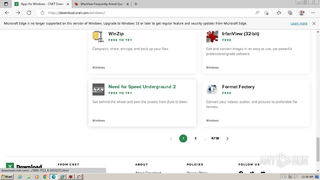Click IrfanView FREE label

coord(227,40)
